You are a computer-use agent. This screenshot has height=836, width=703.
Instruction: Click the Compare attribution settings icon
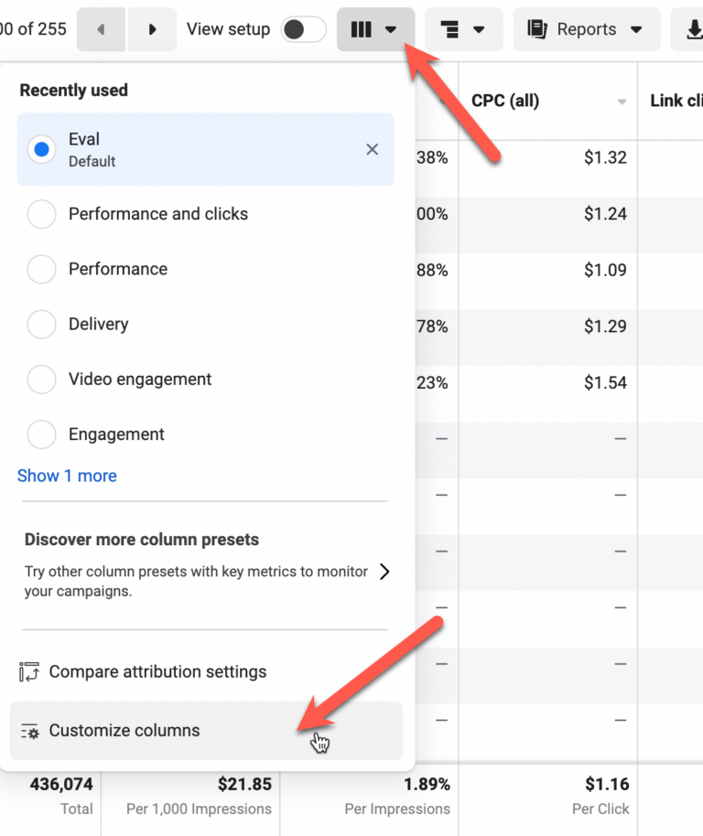(x=29, y=672)
